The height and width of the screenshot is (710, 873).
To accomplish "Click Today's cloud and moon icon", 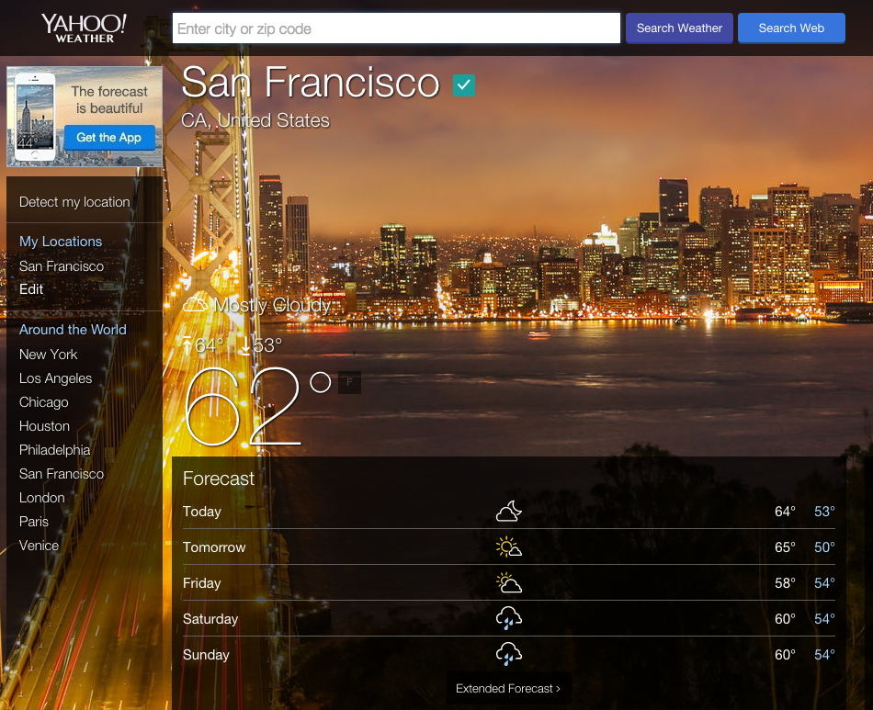I will (508, 511).
